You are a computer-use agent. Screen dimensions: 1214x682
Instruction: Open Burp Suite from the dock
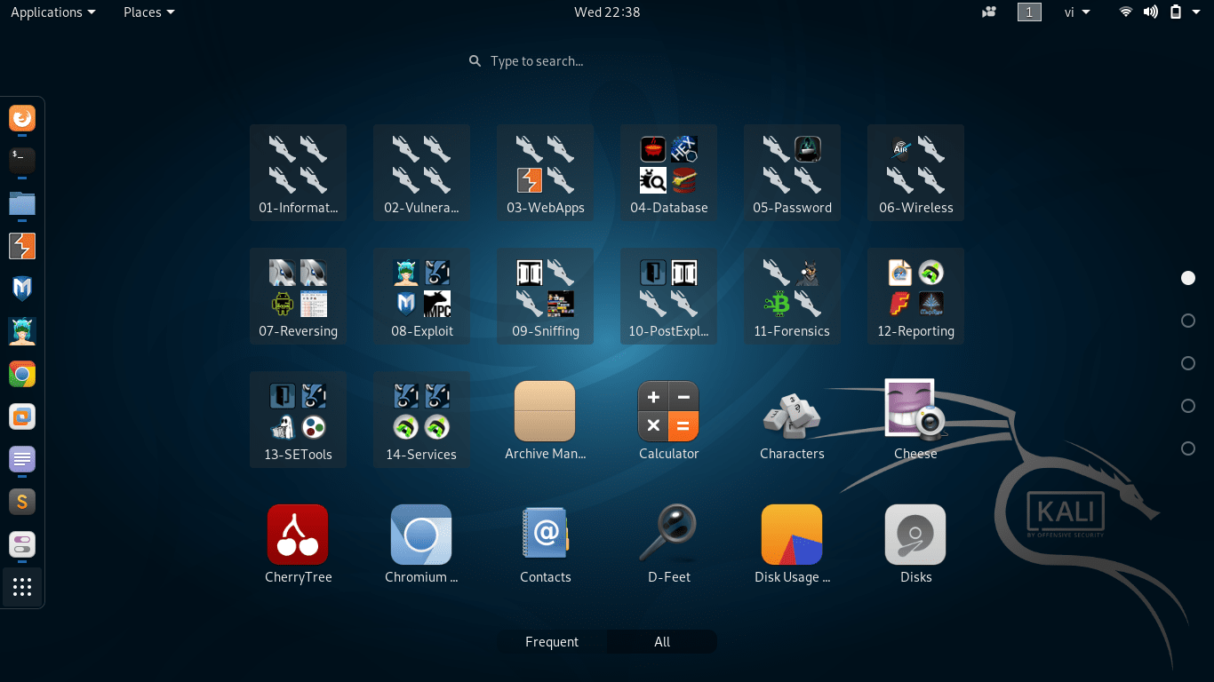(22, 246)
